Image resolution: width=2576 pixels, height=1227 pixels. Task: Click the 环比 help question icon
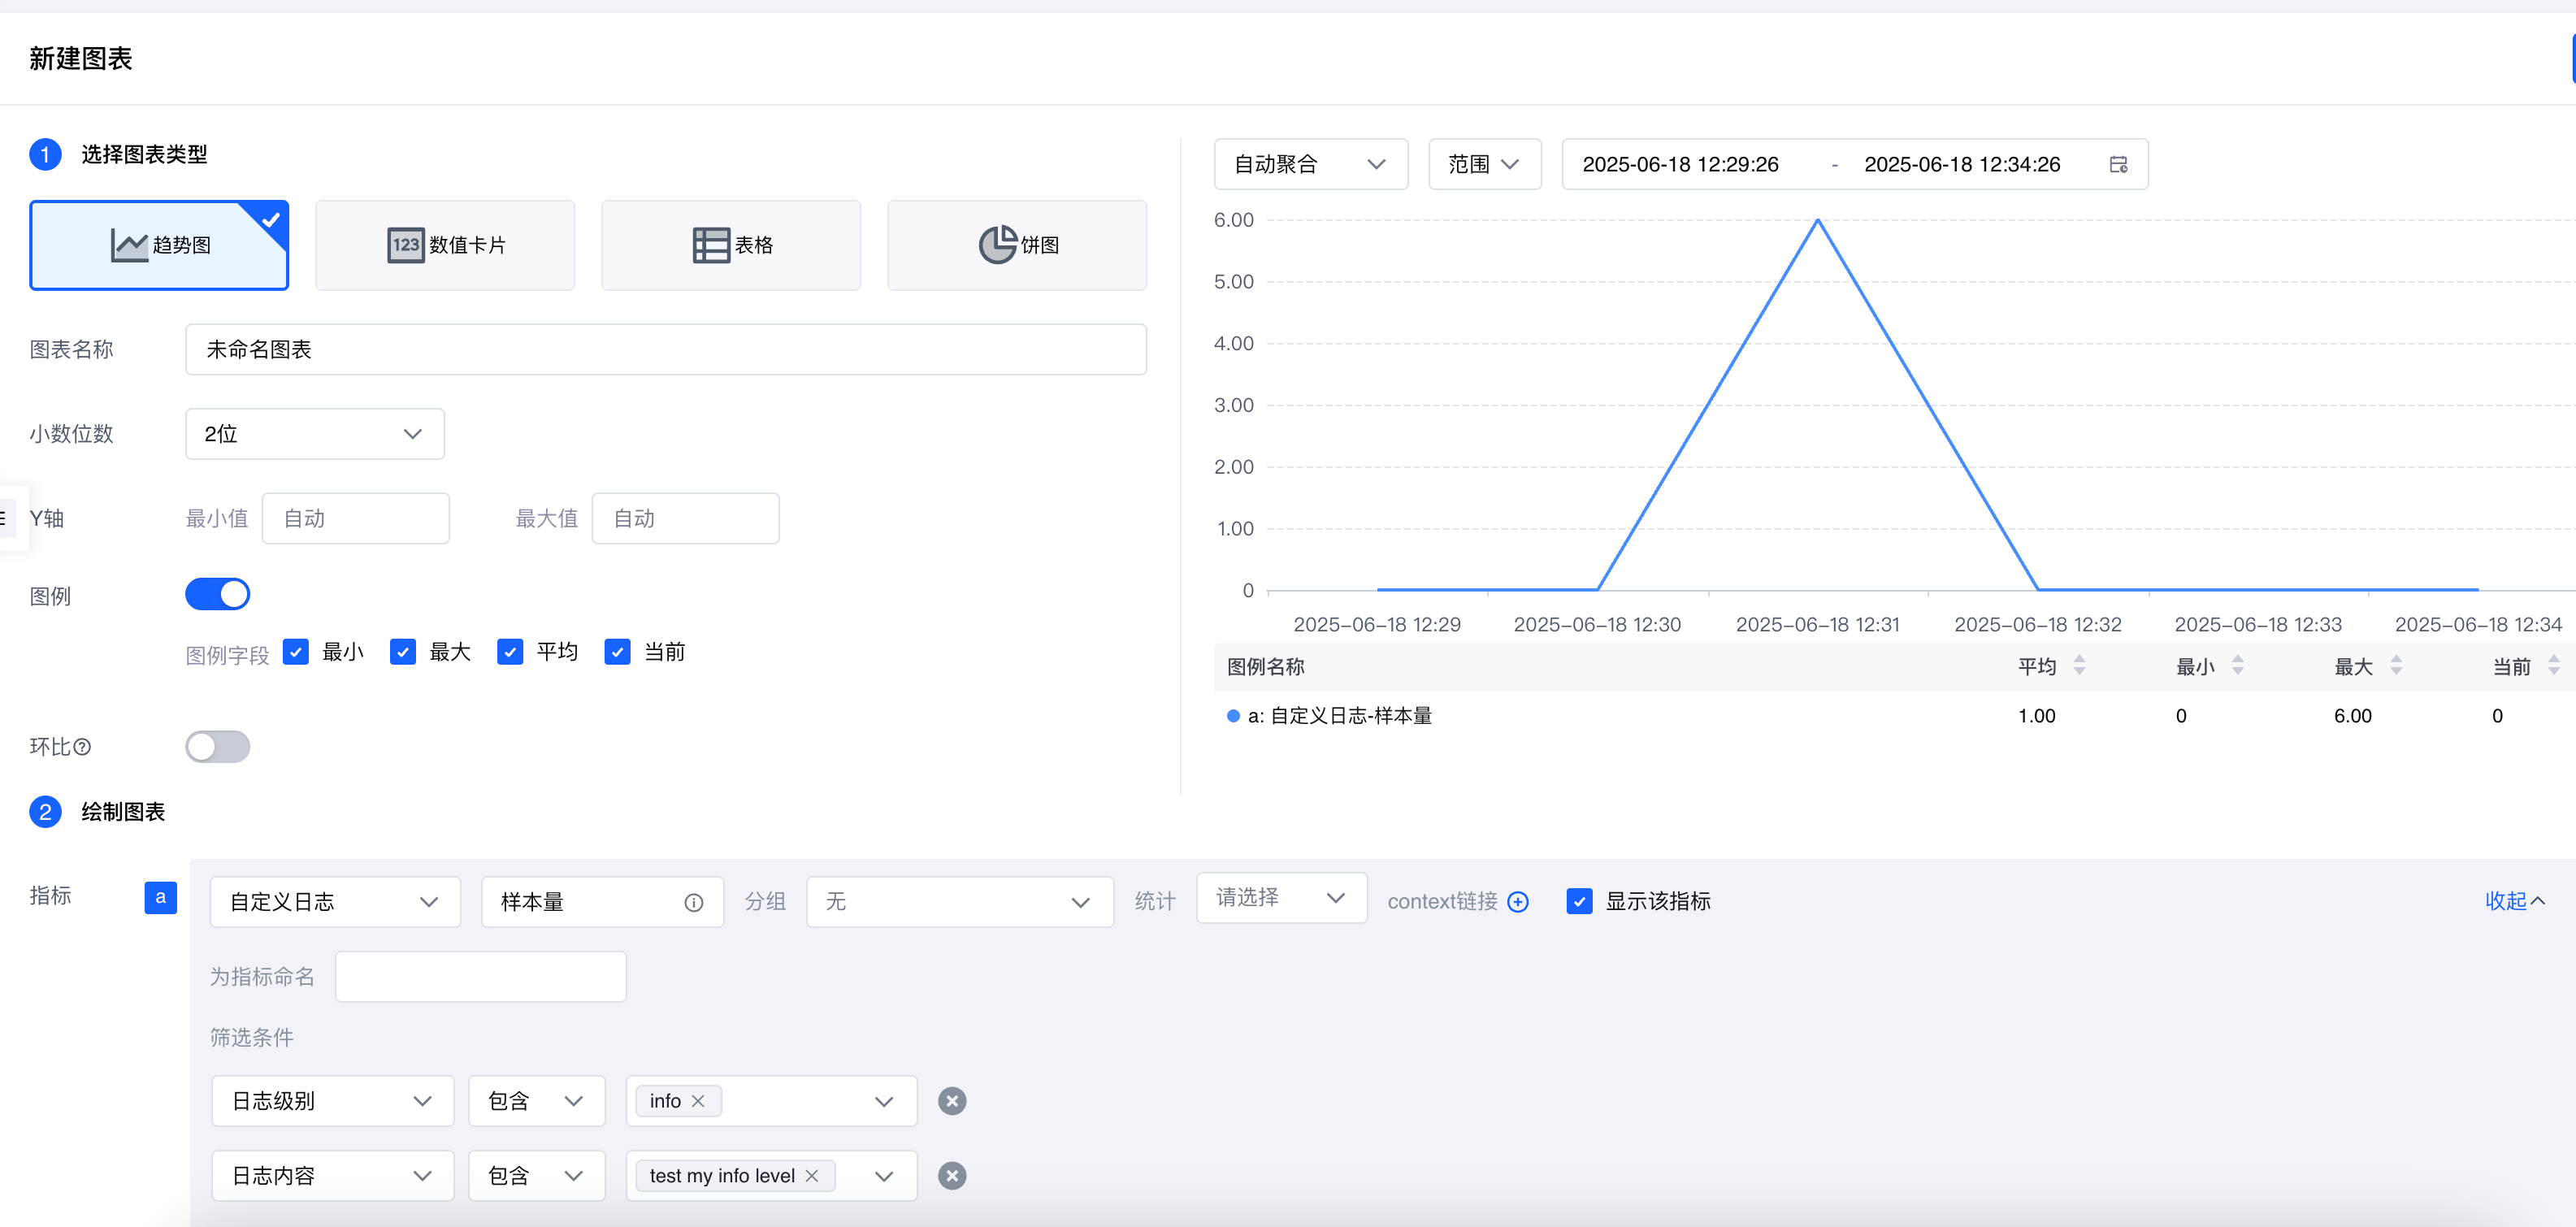tap(83, 747)
